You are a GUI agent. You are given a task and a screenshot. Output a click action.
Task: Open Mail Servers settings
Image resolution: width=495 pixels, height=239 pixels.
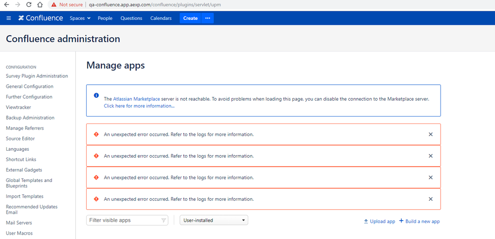(x=19, y=223)
